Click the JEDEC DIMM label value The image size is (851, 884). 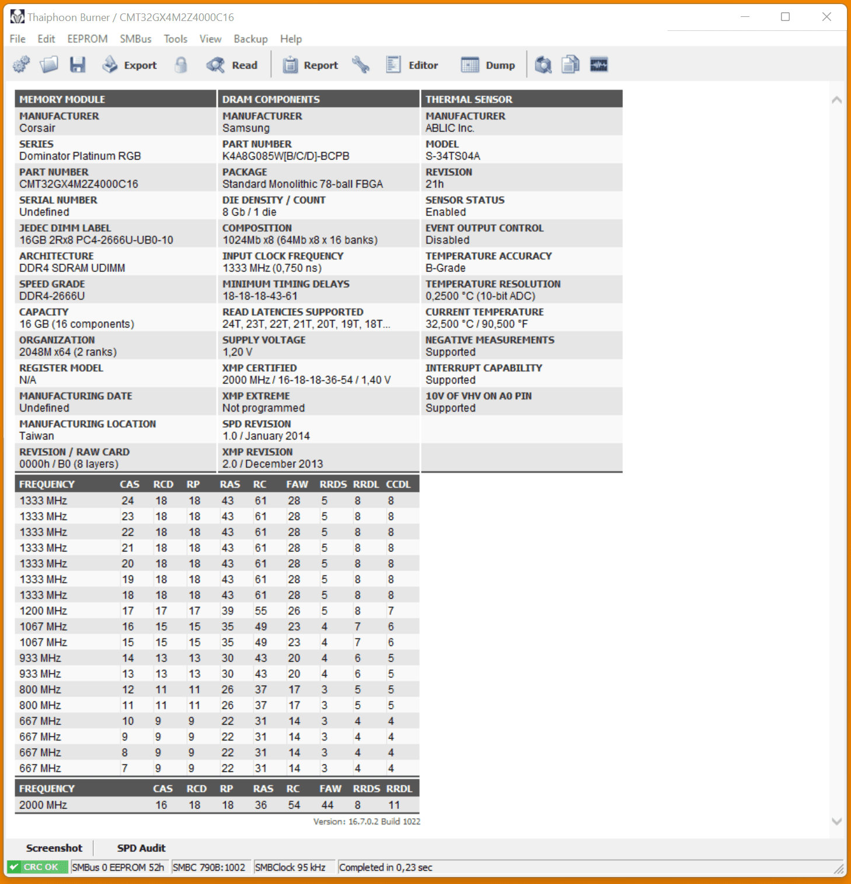point(96,240)
